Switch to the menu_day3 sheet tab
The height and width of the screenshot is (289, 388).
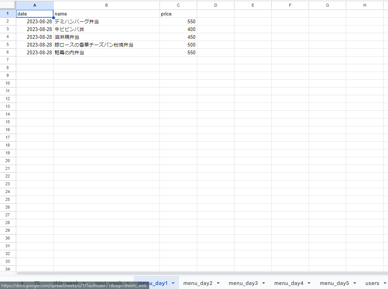click(x=243, y=283)
